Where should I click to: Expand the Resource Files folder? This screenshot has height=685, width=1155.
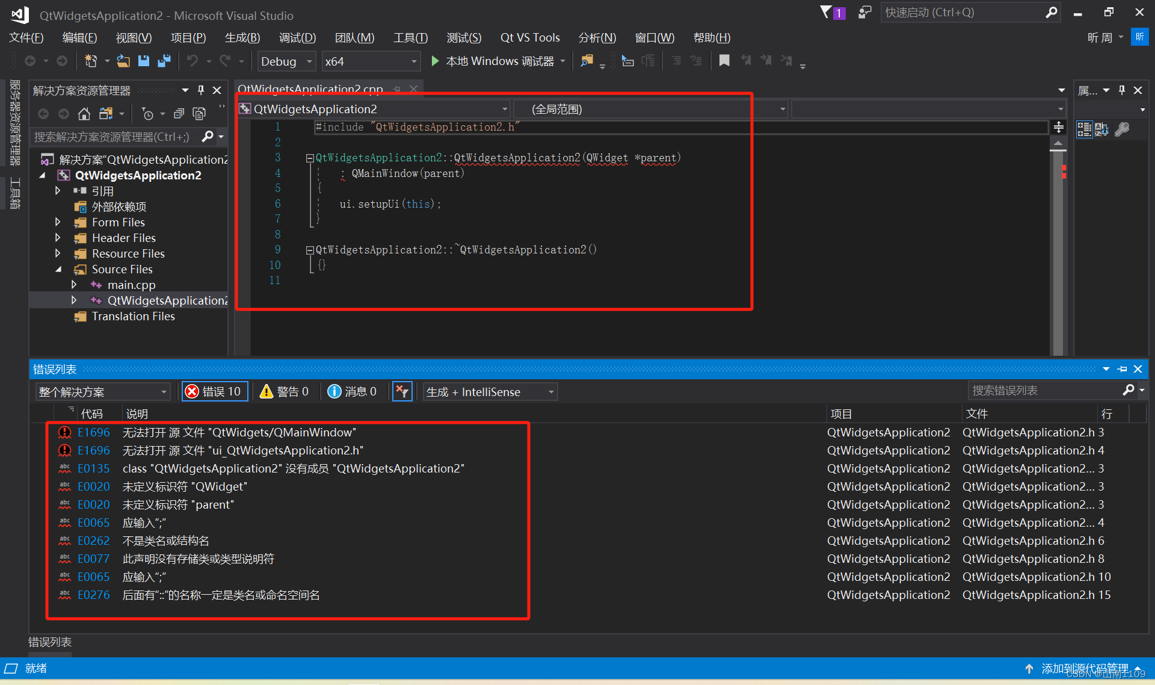pyautogui.click(x=58, y=253)
